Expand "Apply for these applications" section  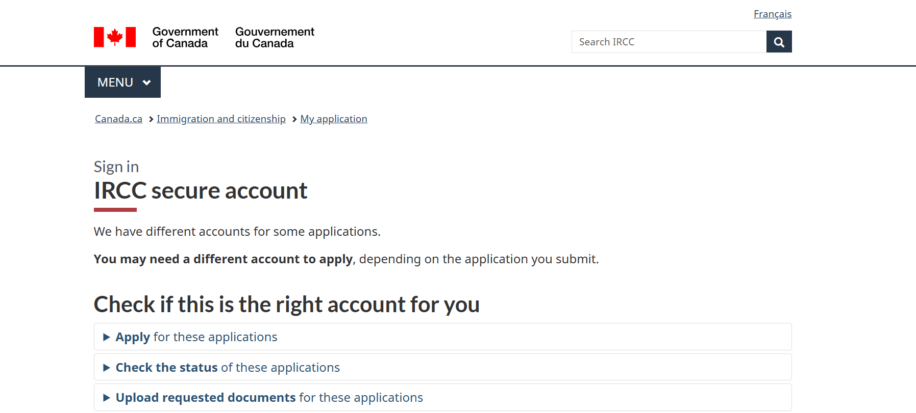196,337
